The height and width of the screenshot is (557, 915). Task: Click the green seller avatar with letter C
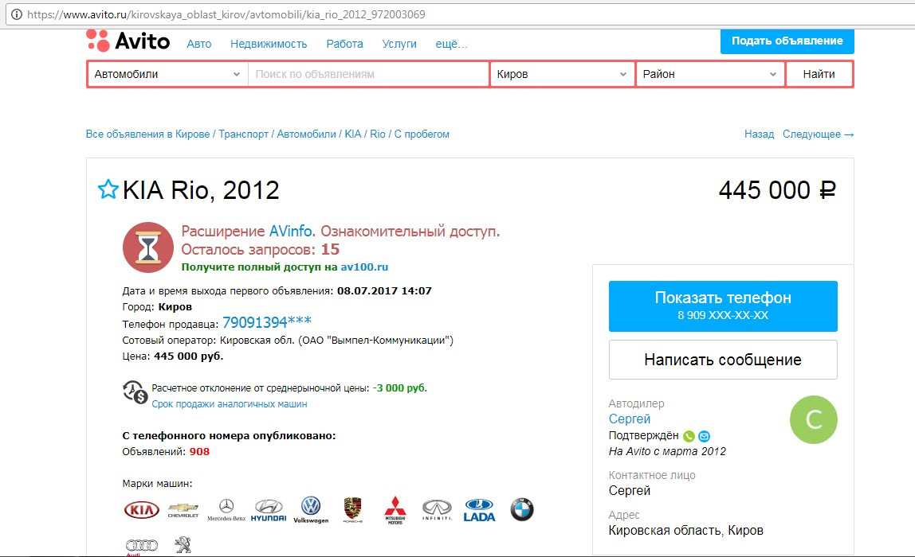tap(814, 419)
